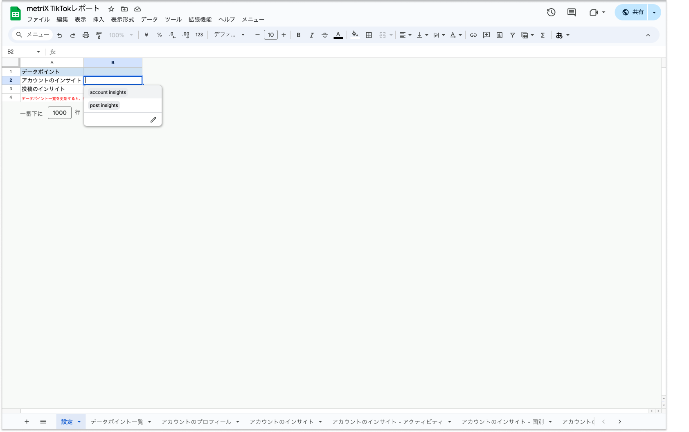Open the name box dropdown
The width and height of the screenshot is (689, 432).
pyautogui.click(x=38, y=52)
